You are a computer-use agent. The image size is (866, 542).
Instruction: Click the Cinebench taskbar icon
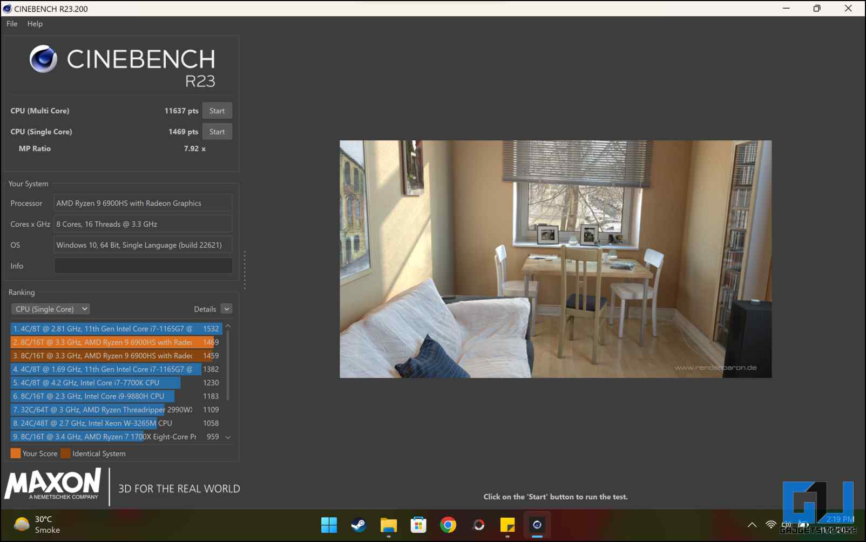point(537,525)
